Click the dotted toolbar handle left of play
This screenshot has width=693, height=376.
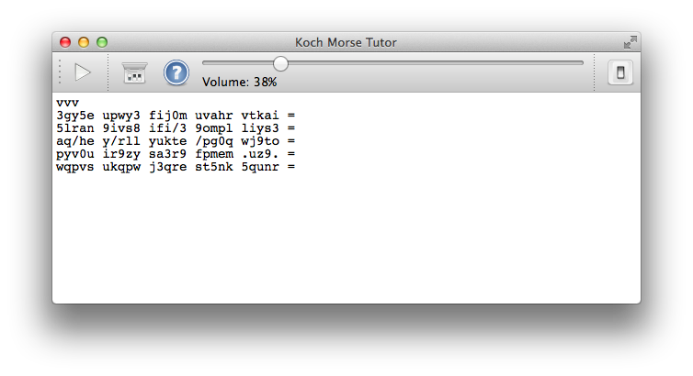(x=60, y=72)
